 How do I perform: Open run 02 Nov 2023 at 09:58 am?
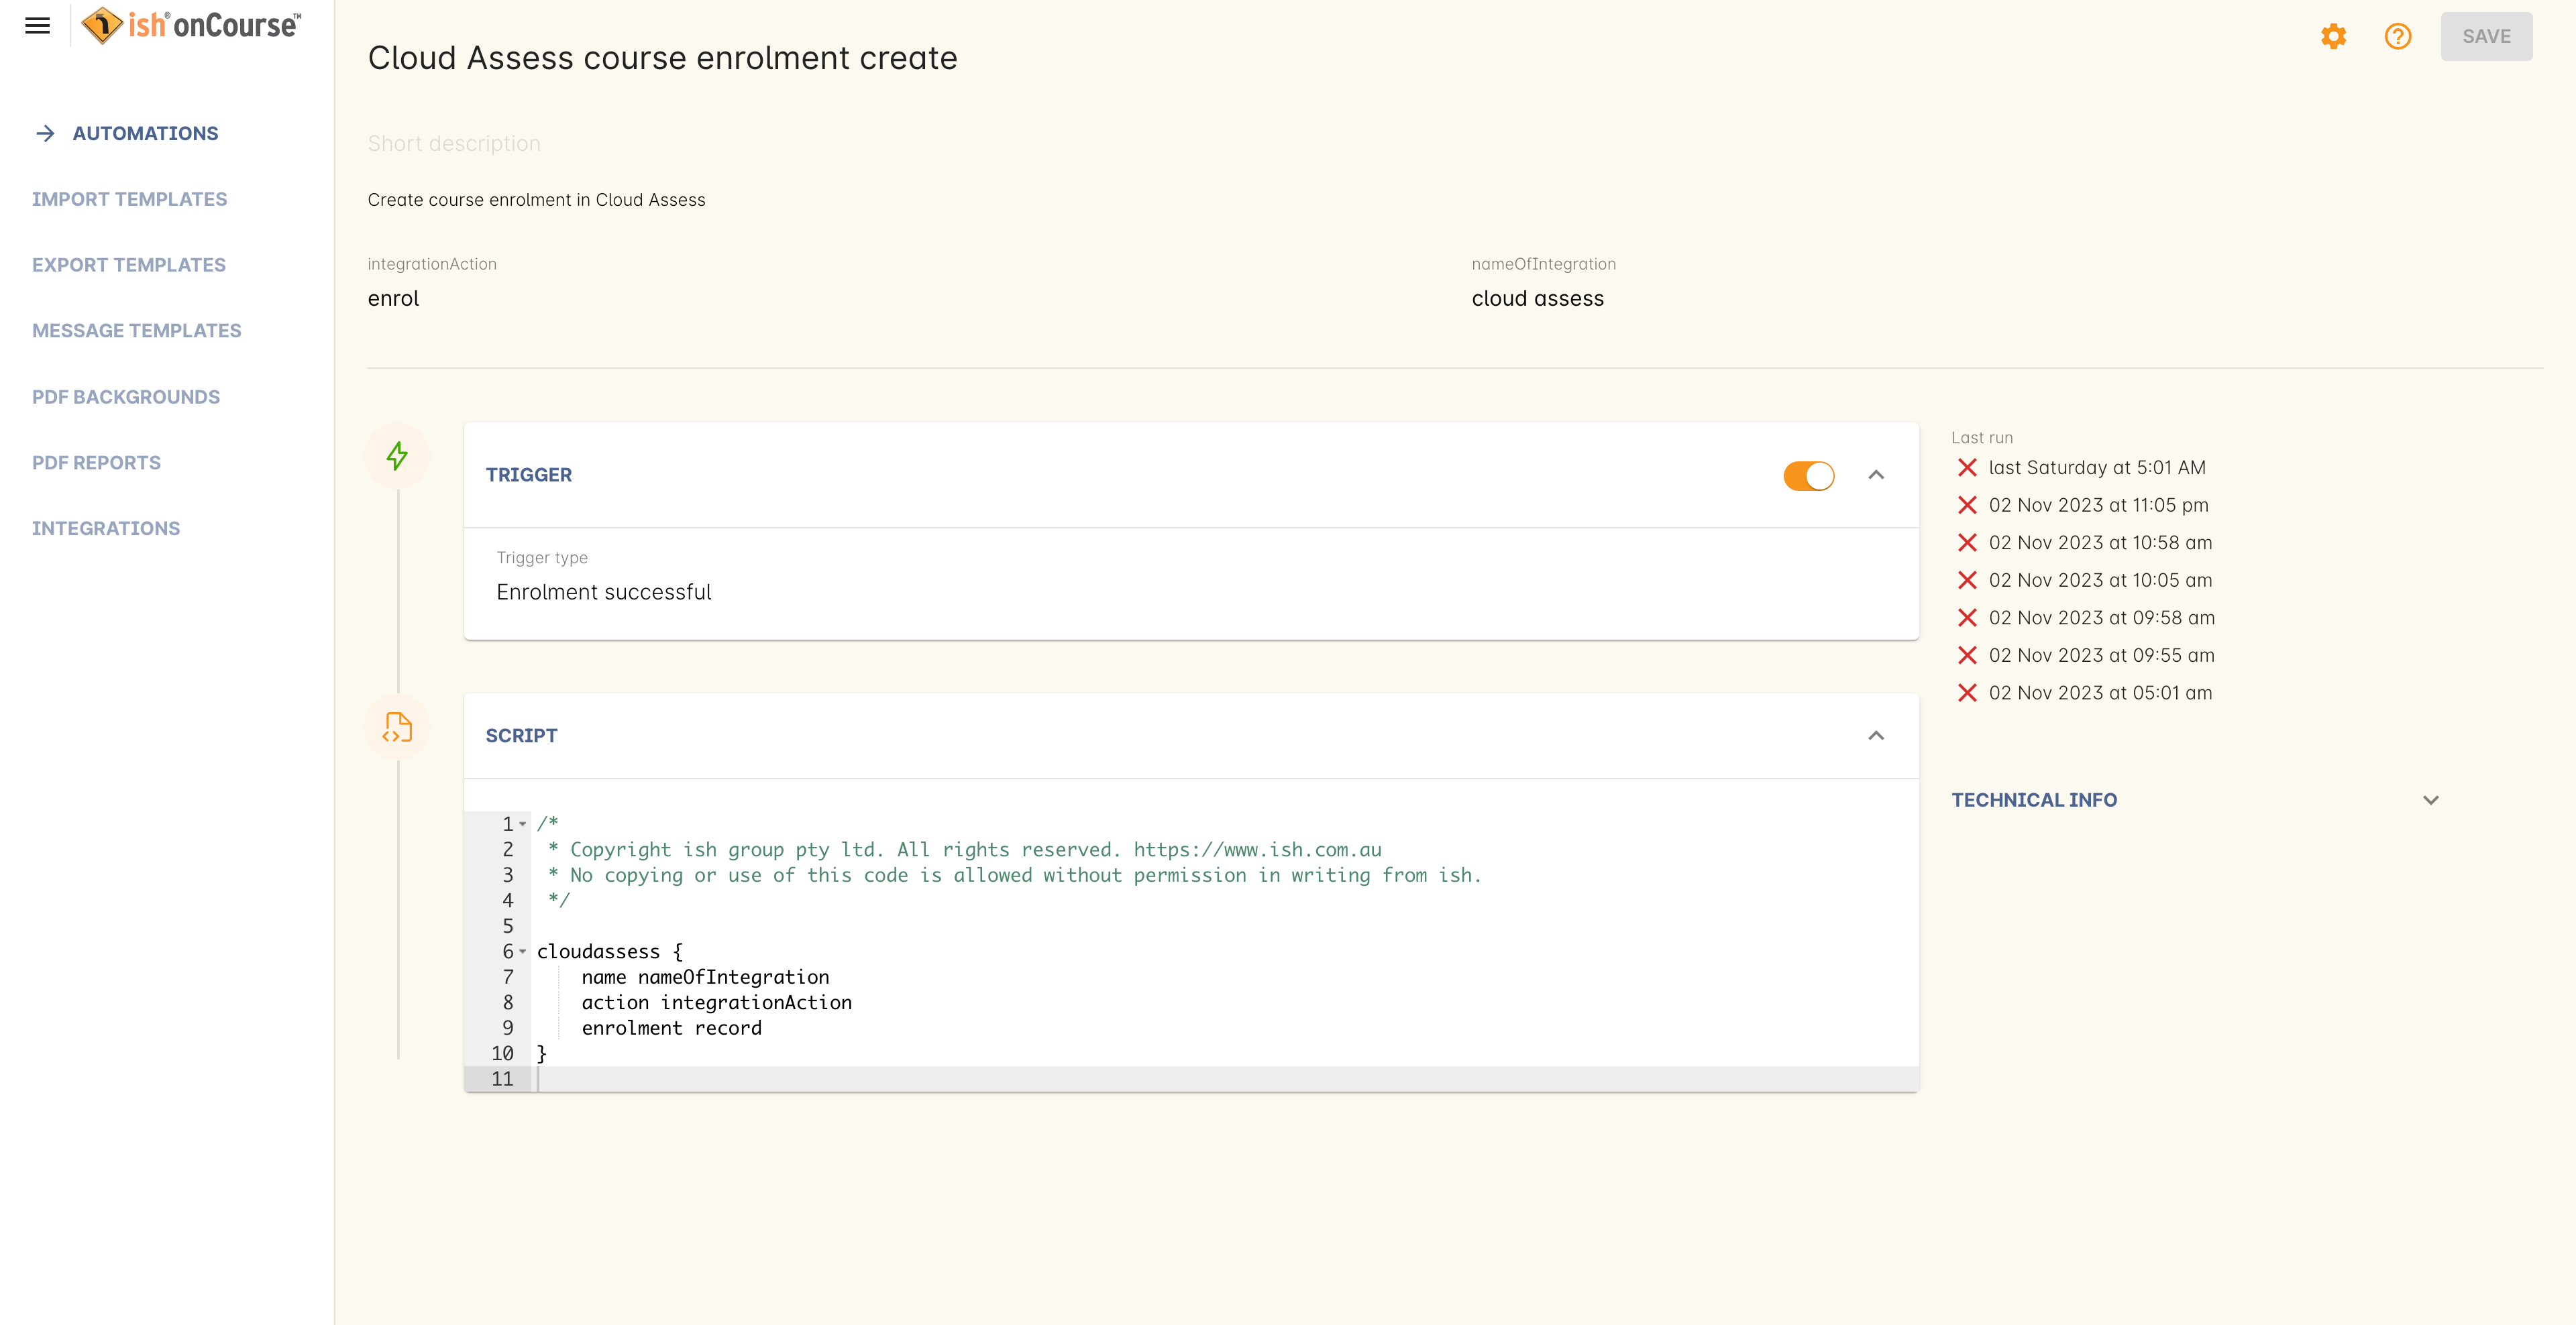(x=2101, y=618)
